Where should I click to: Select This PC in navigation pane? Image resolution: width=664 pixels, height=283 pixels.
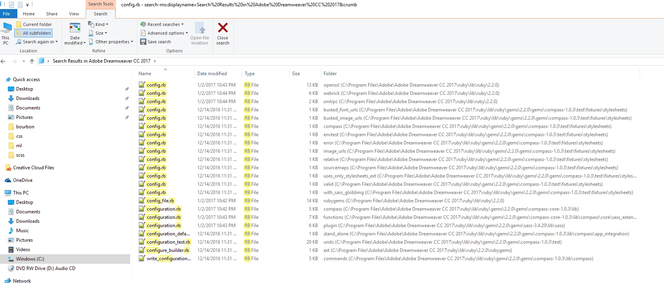tap(21, 193)
